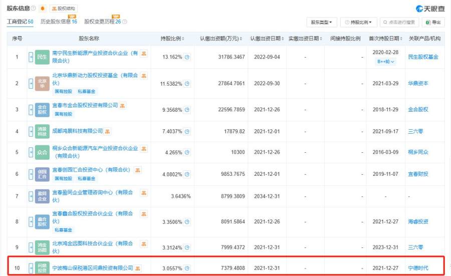Expand row 8 plus toggle for 宜春鑫合股权
The image size is (451, 276).
(31, 222)
